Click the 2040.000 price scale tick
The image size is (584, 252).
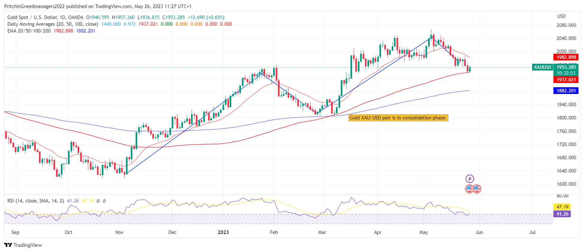[566, 38]
